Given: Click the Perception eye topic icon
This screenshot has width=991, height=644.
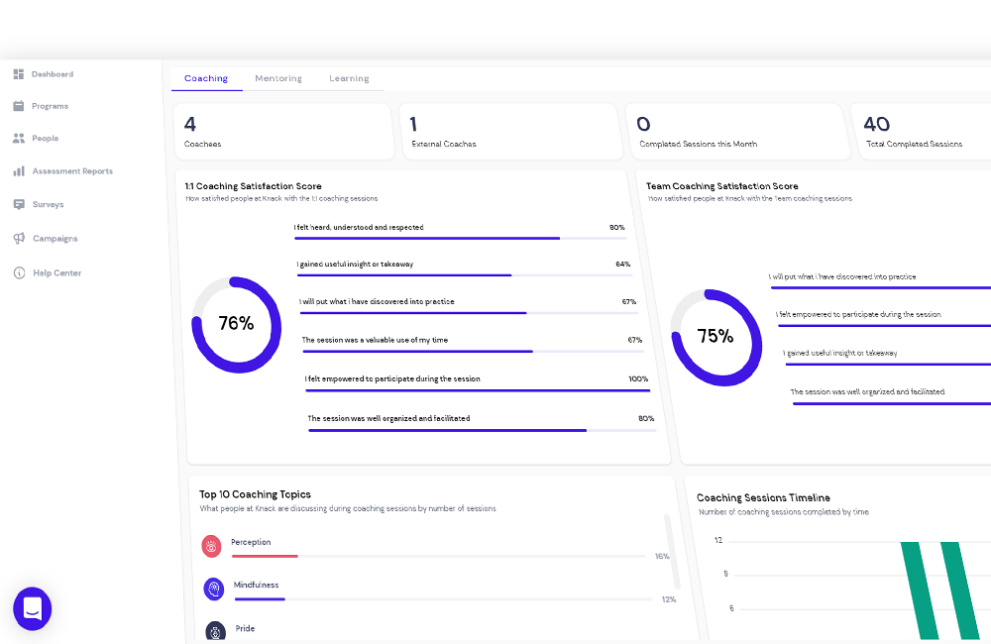Looking at the screenshot, I should pyautogui.click(x=211, y=546).
